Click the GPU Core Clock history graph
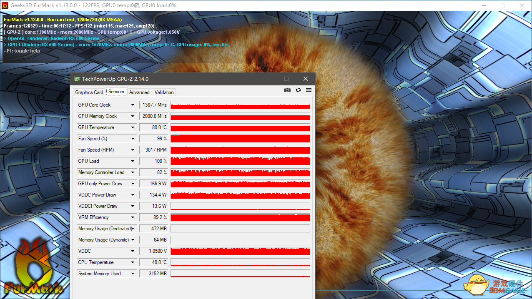This screenshot has height=299, width=532. click(240, 105)
